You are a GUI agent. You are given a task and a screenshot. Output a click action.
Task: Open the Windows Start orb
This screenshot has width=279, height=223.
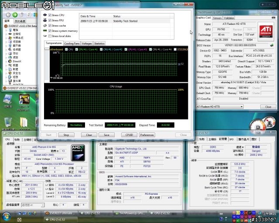[7, 216]
